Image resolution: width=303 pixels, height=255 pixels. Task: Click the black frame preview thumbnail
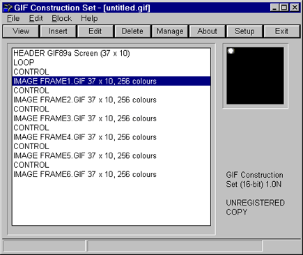point(255,76)
